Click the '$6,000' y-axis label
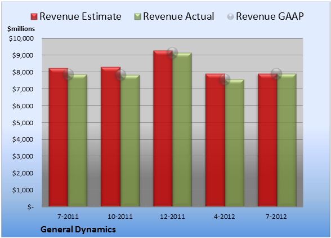Viewport: 331px width, 238px height. click(23, 106)
